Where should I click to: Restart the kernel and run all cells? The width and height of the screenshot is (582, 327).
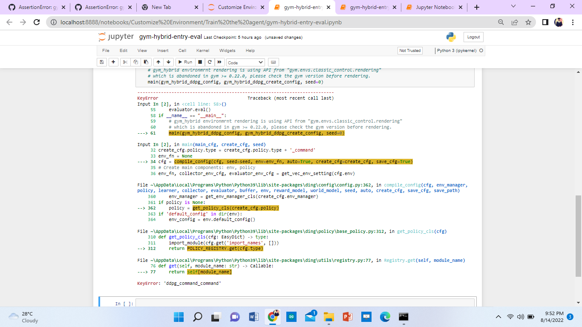pos(219,62)
